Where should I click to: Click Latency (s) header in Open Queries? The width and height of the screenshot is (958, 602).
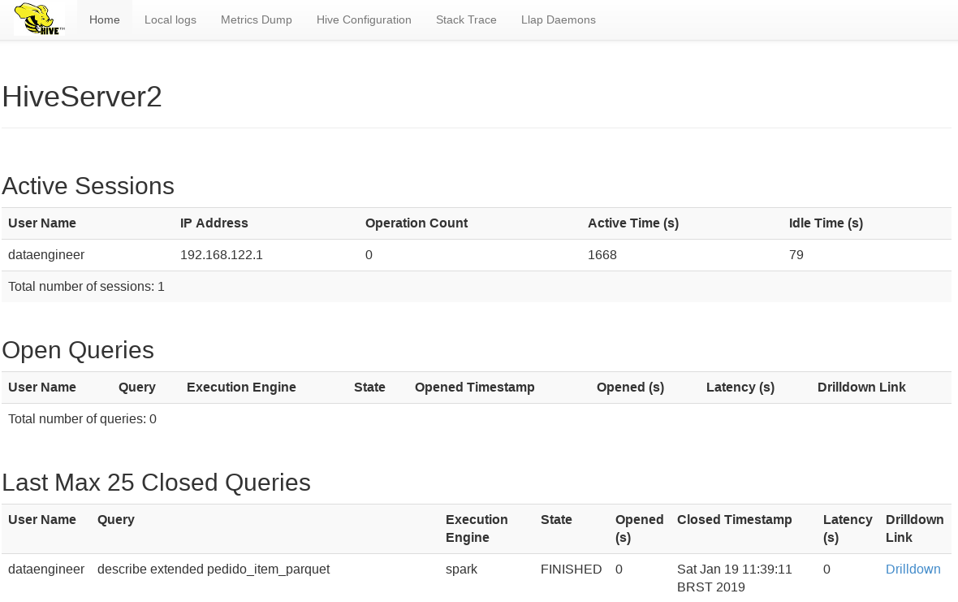point(740,387)
